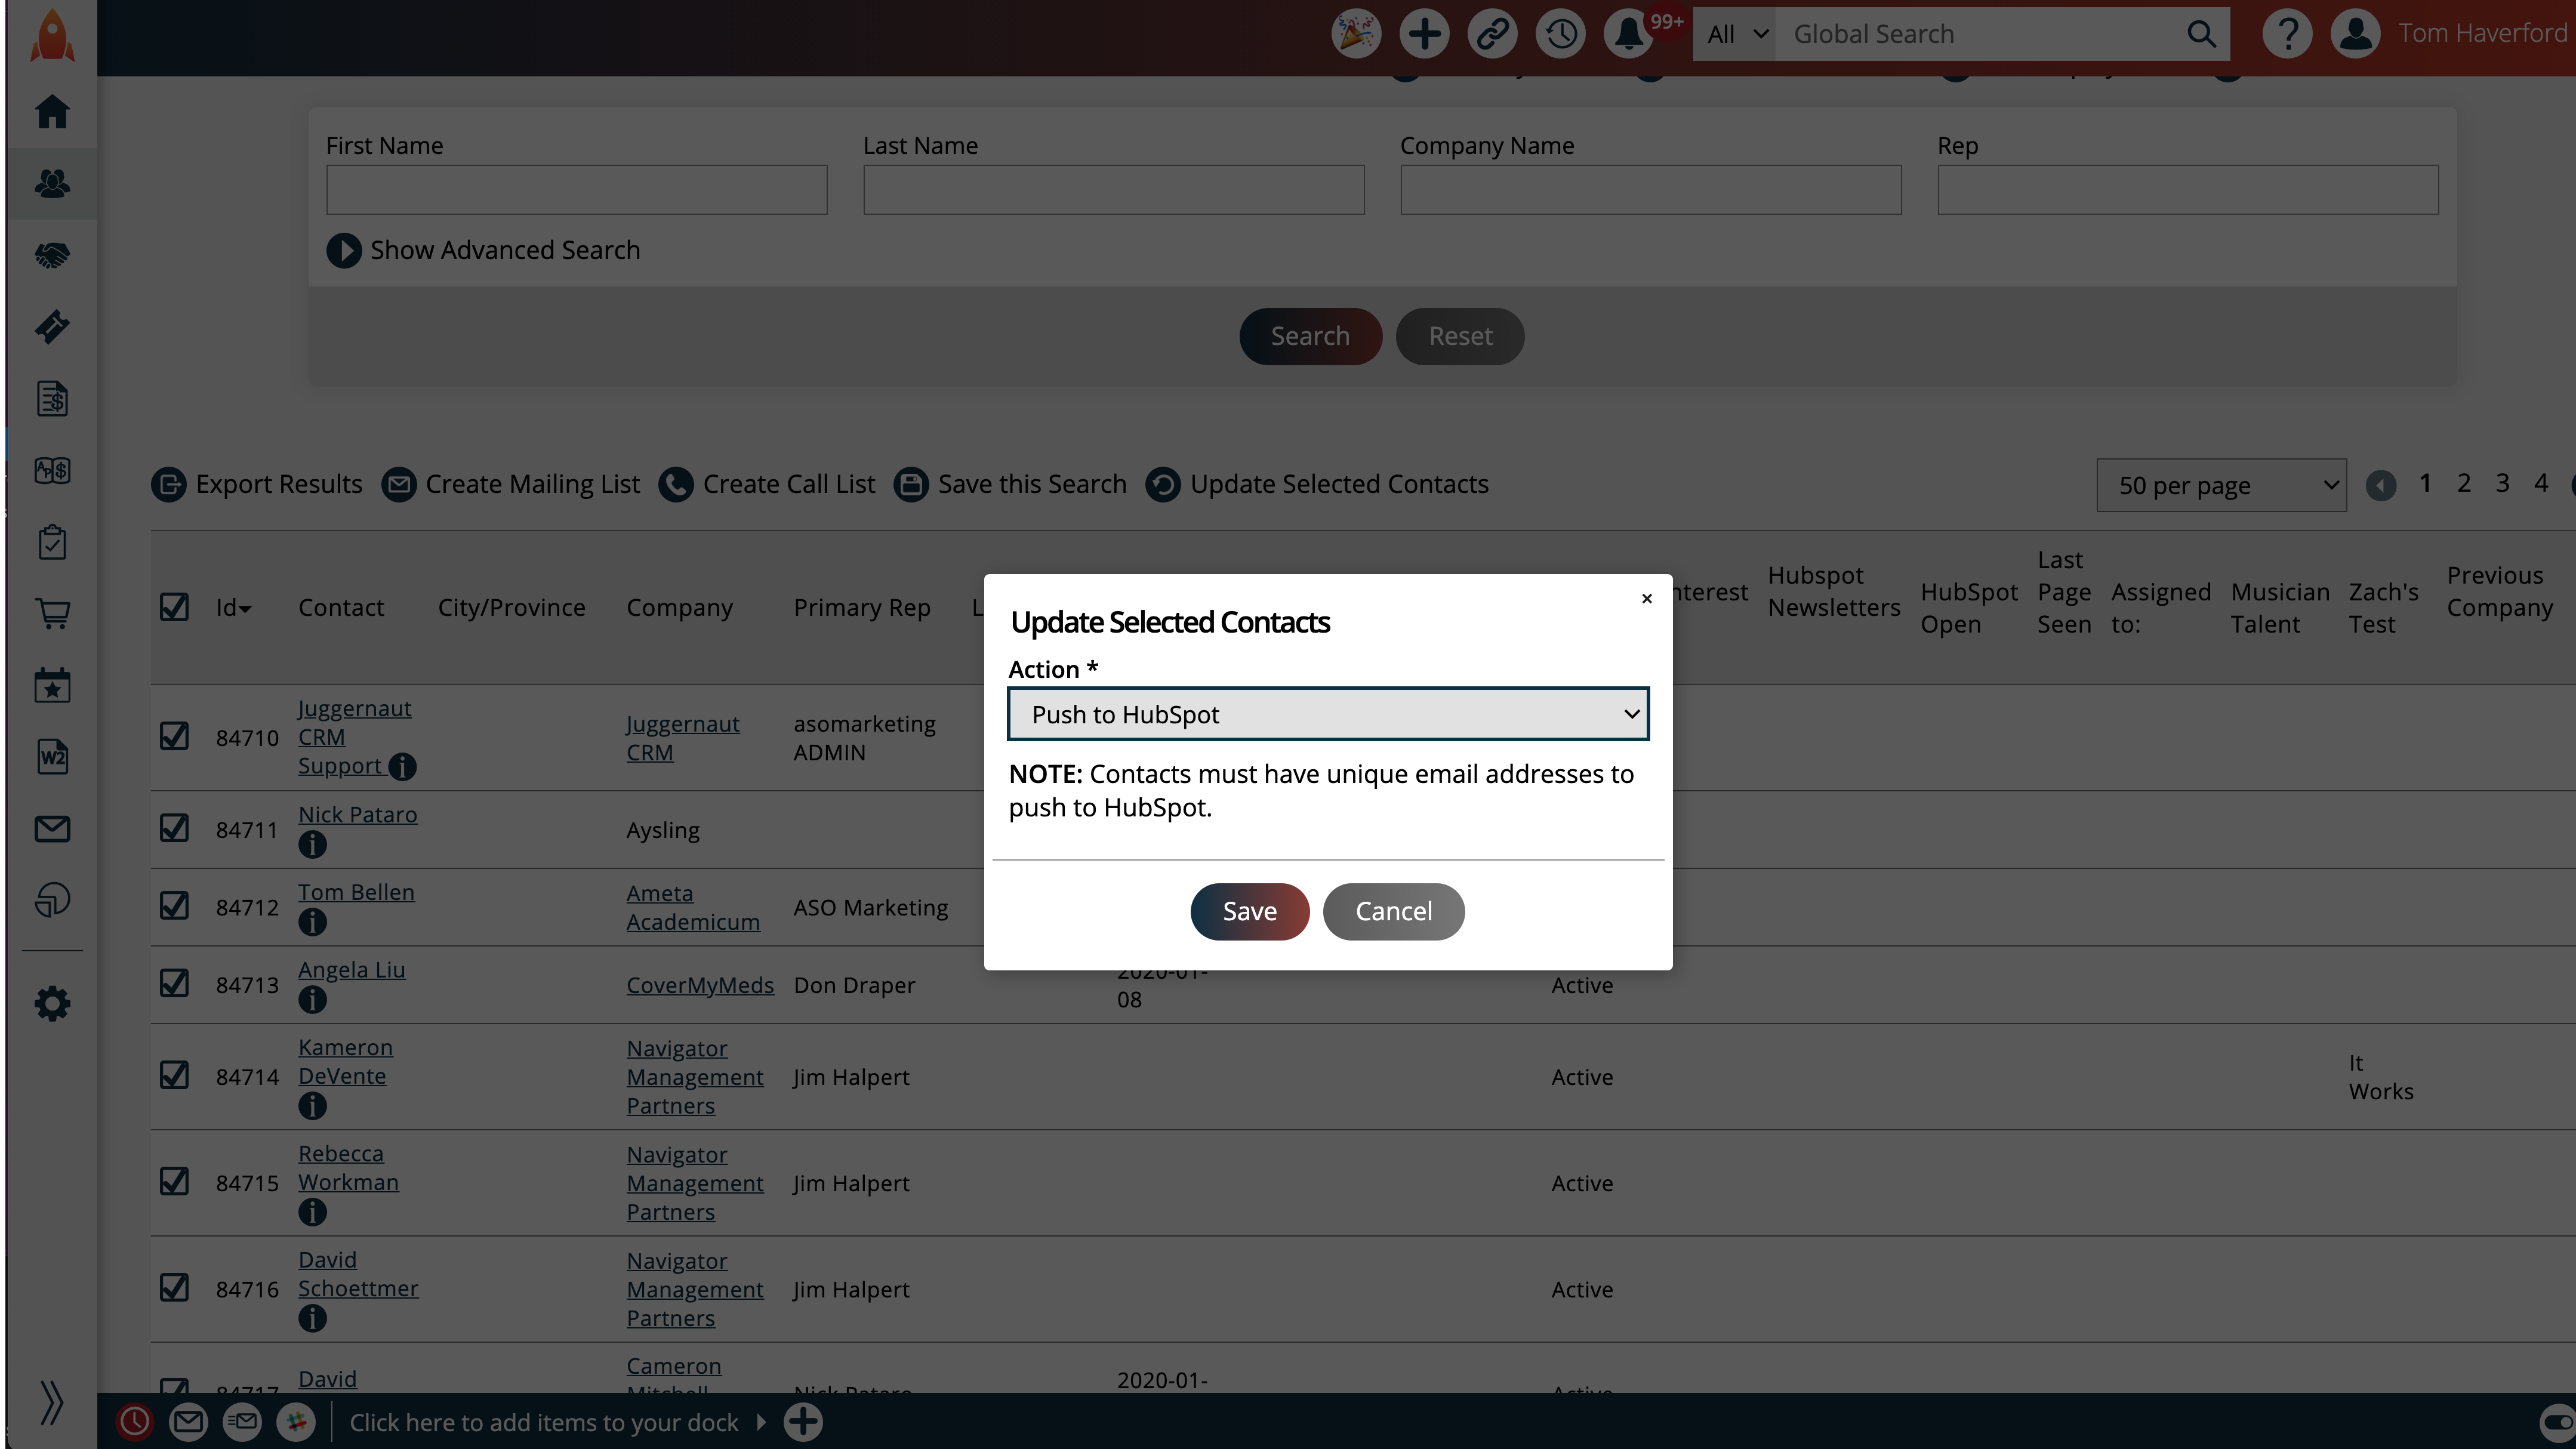This screenshot has width=2576, height=1449.
Task: Open the Reports pie chart icon
Action: tap(52, 899)
